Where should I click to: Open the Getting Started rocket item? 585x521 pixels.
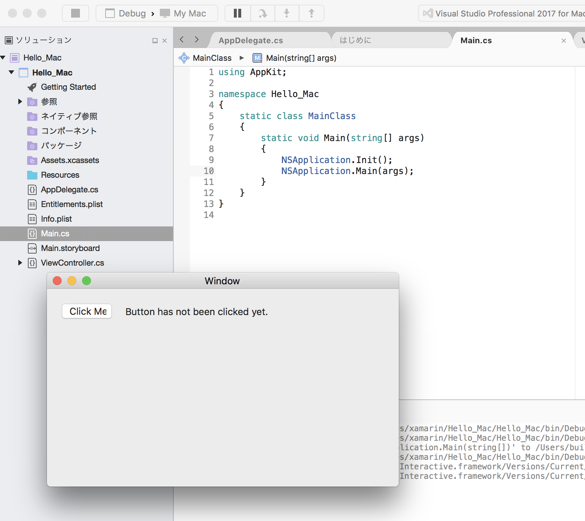click(x=61, y=87)
